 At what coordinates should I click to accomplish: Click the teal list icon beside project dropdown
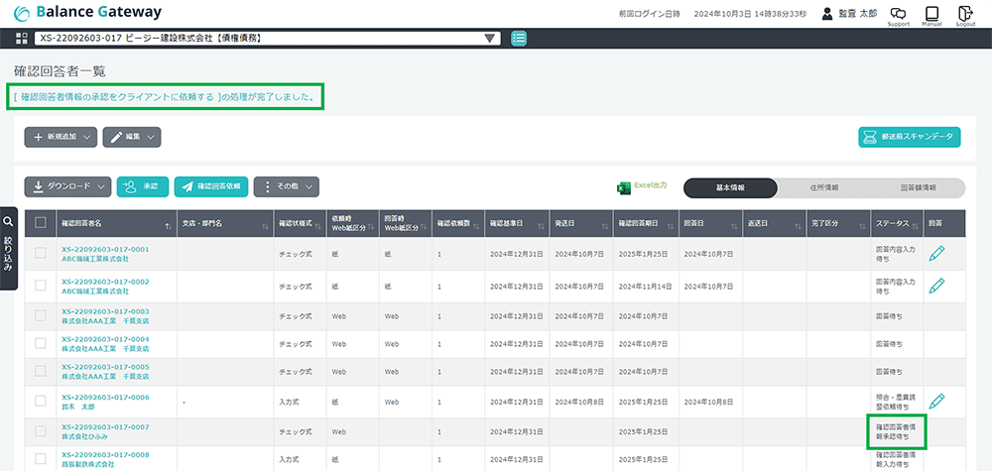pos(519,39)
